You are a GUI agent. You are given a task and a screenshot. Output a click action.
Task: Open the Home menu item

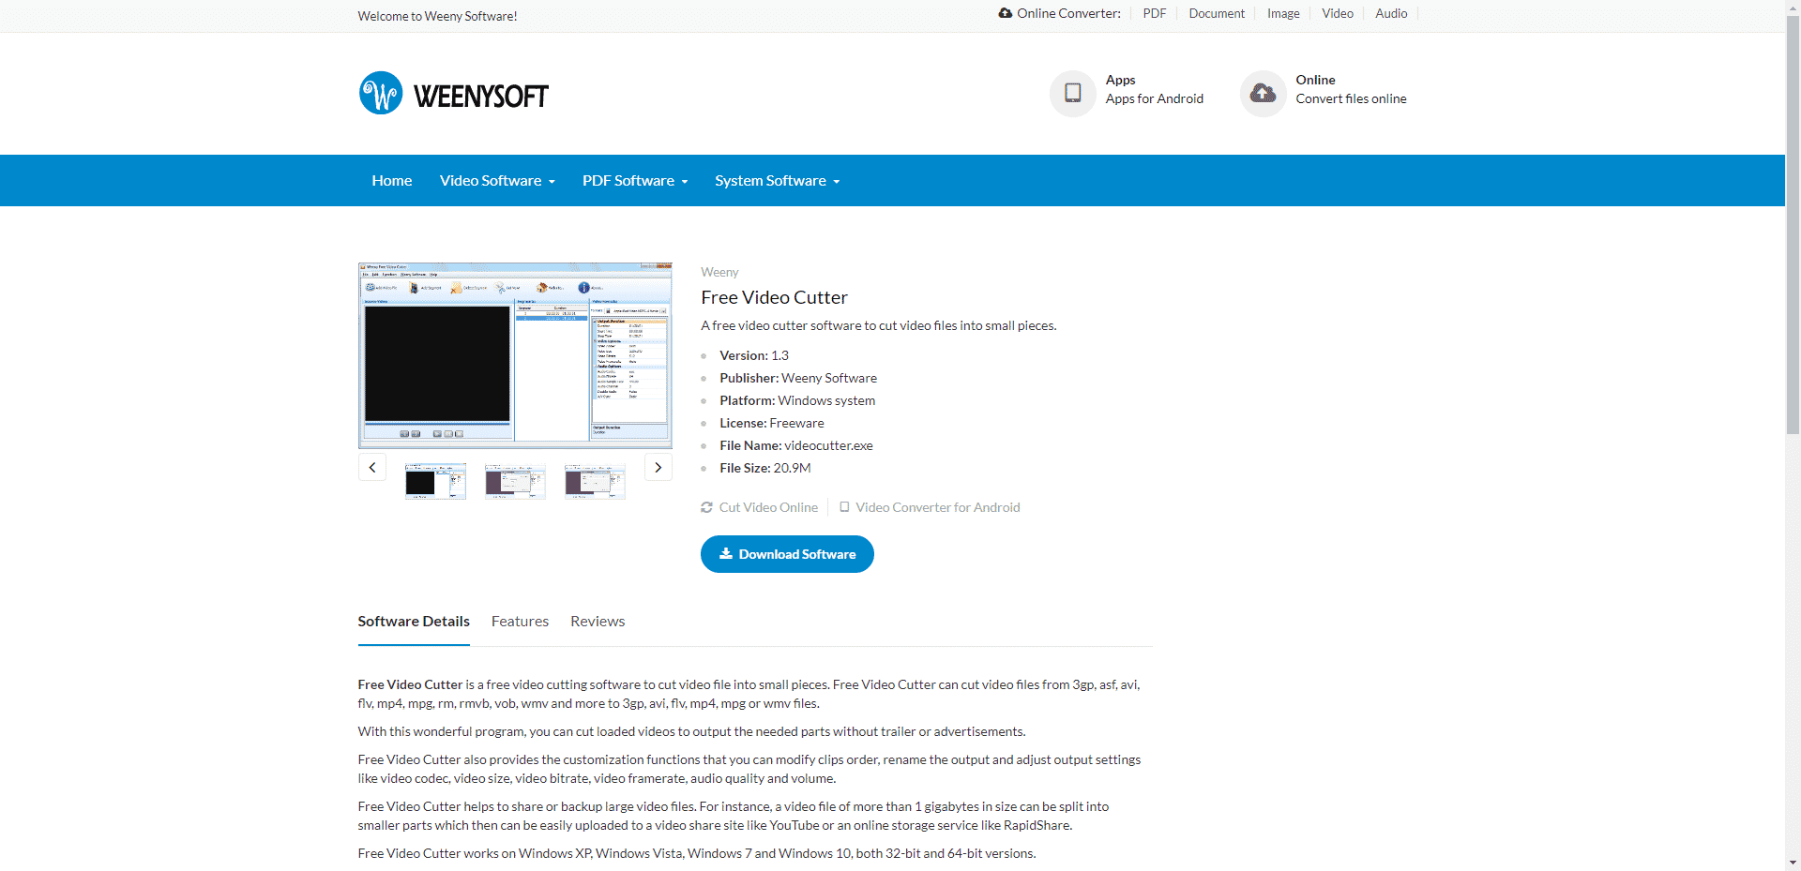click(x=392, y=181)
